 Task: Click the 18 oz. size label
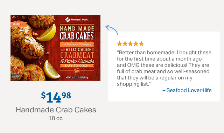[x=56, y=118]
